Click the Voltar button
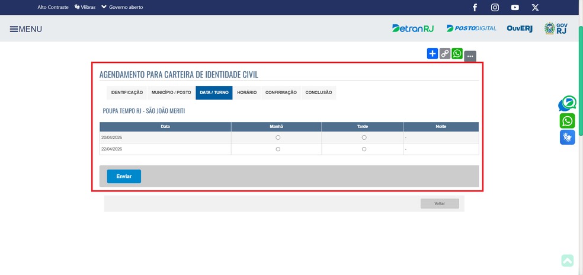The height and width of the screenshot is (275, 583). (440, 203)
